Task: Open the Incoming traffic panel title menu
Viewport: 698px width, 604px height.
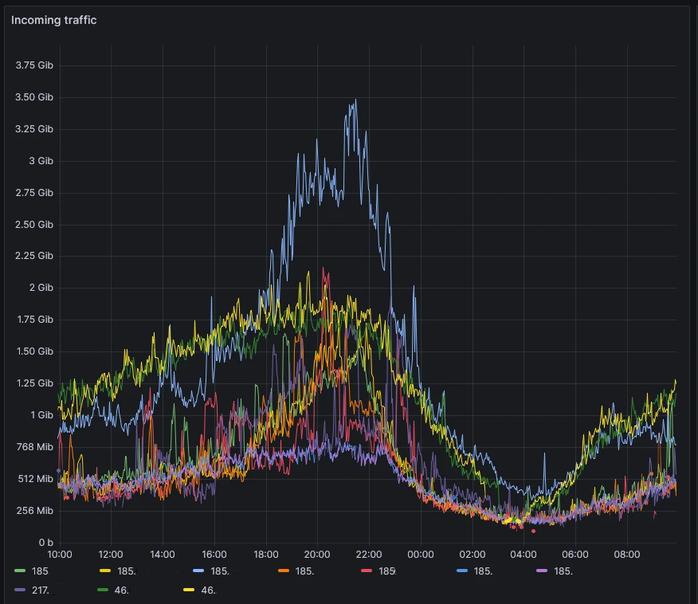Action: [x=54, y=20]
